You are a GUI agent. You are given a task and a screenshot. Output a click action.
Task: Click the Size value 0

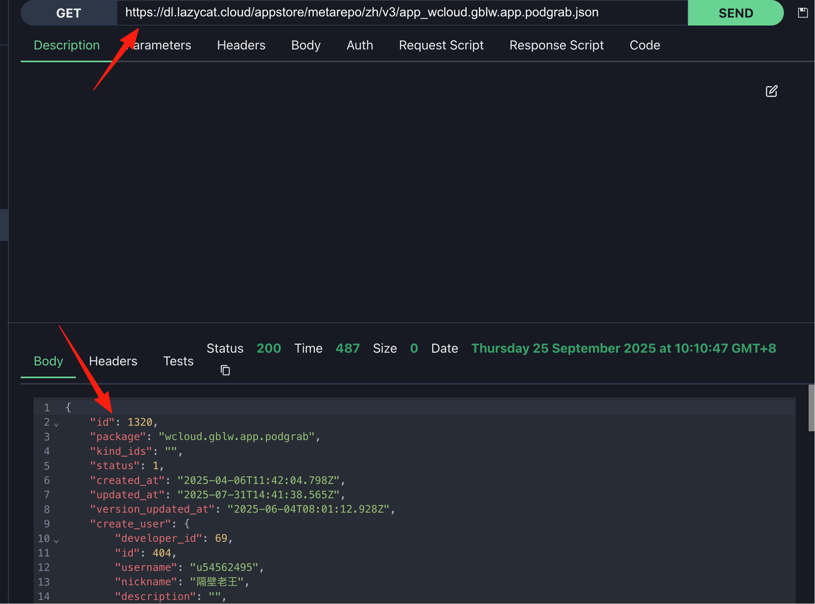coord(414,348)
